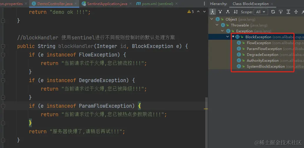
Task: Click the BlockException abstract class icon
Action: (x=237, y=37)
